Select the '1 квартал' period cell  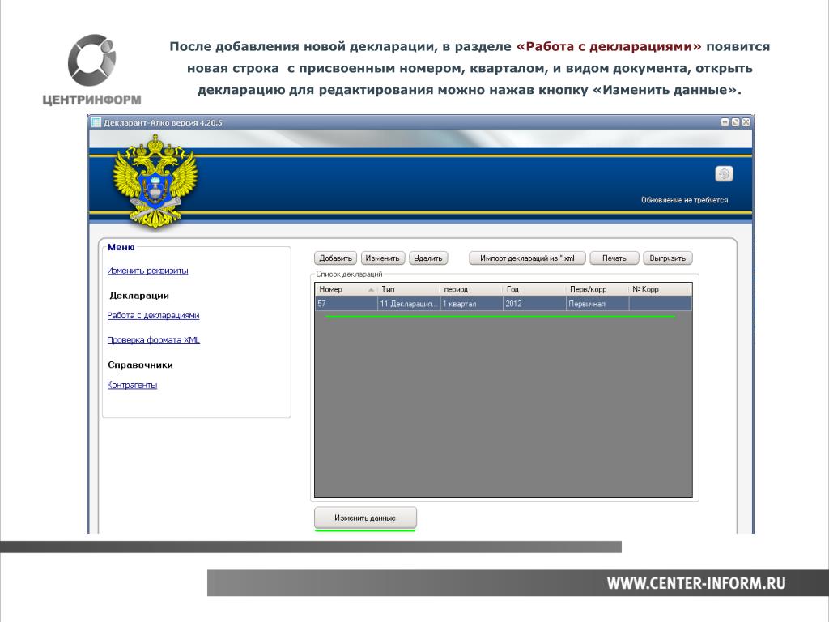[471, 304]
